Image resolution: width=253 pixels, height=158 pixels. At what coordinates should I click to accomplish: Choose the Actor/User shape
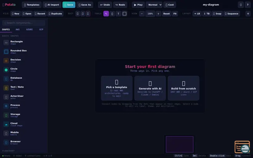point(23,97)
